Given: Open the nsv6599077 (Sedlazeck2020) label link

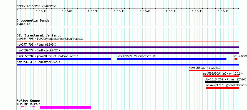Looking at the screenshot, I should [x=38, y=50].
